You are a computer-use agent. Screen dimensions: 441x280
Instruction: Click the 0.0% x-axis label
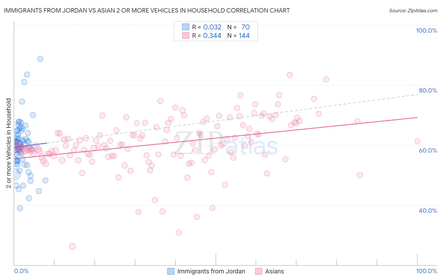21,271
